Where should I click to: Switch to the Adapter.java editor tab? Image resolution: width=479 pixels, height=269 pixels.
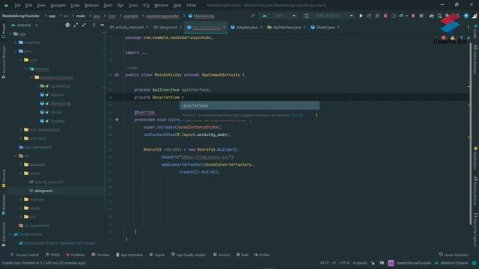coord(246,27)
